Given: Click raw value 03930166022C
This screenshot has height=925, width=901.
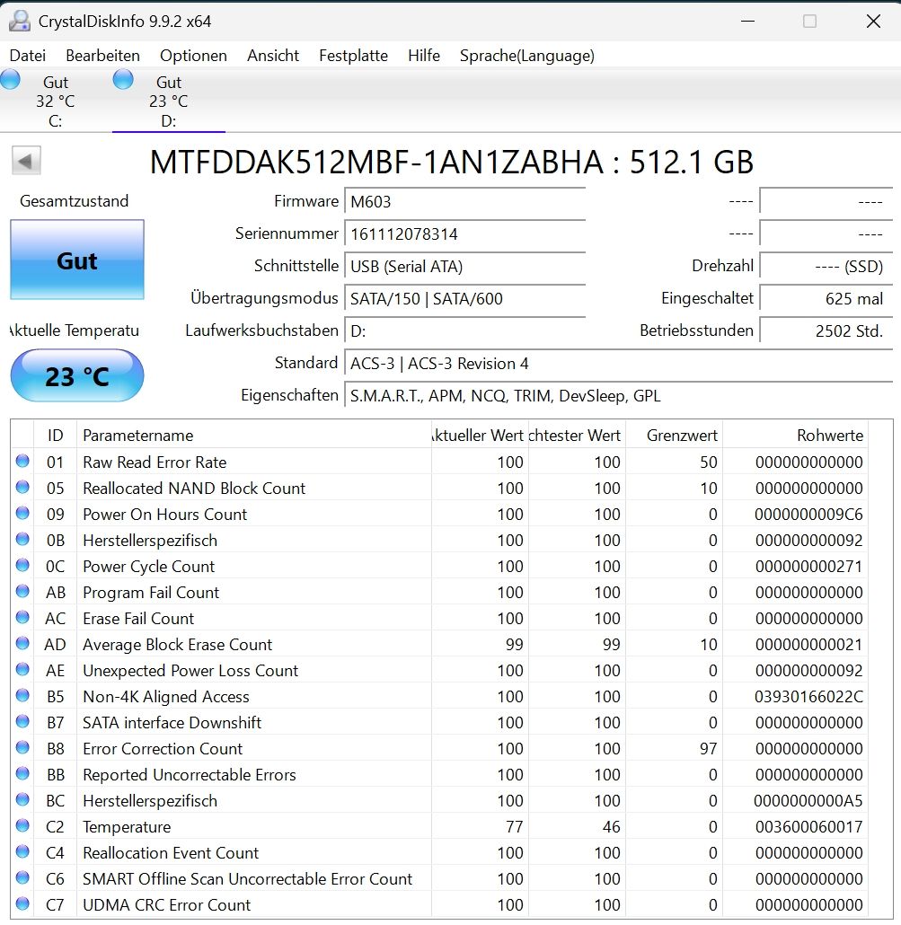Looking at the screenshot, I should point(808,697).
